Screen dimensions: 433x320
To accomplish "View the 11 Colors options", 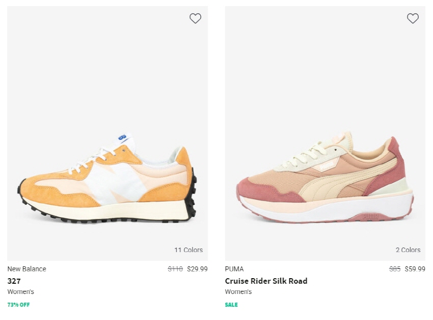I will (188, 250).
